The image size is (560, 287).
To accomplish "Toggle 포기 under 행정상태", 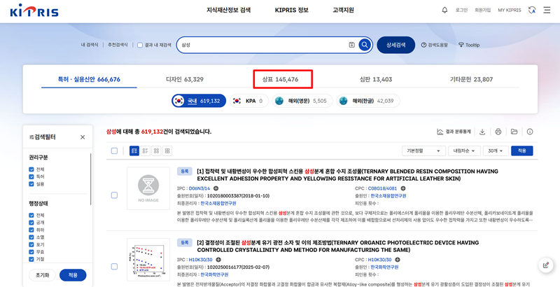I will coord(31,244).
